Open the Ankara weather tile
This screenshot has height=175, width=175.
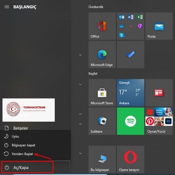[x=130, y=93]
